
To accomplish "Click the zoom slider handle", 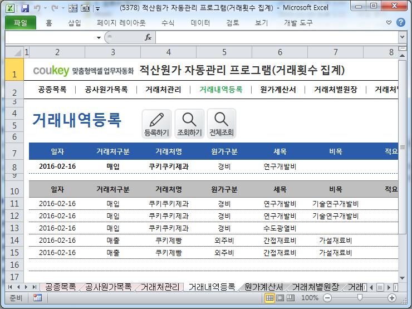I will click(360, 297).
